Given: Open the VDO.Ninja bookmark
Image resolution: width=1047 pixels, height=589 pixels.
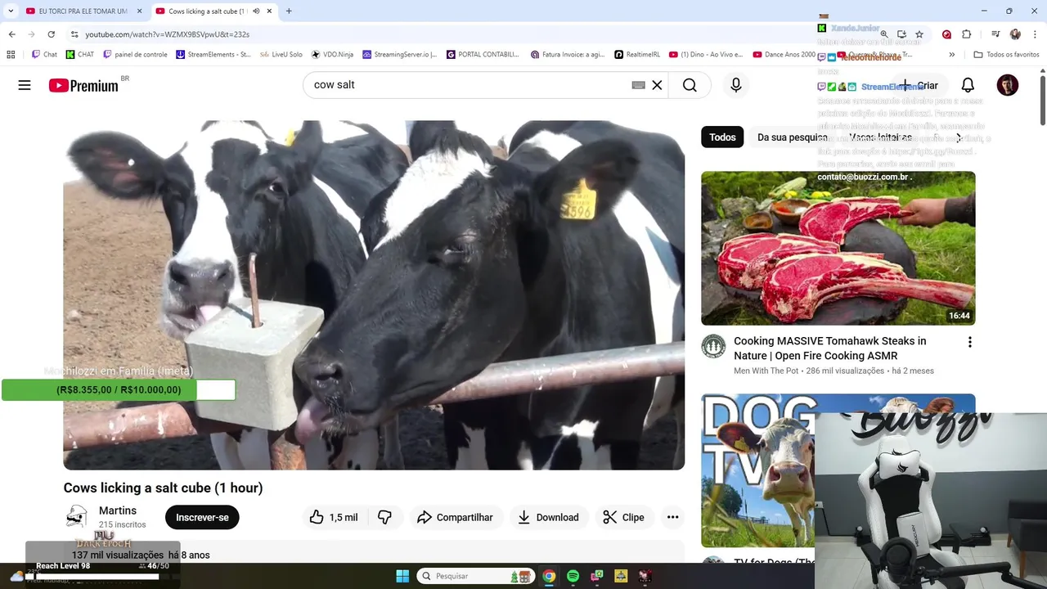Looking at the screenshot, I should tap(332, 55).
